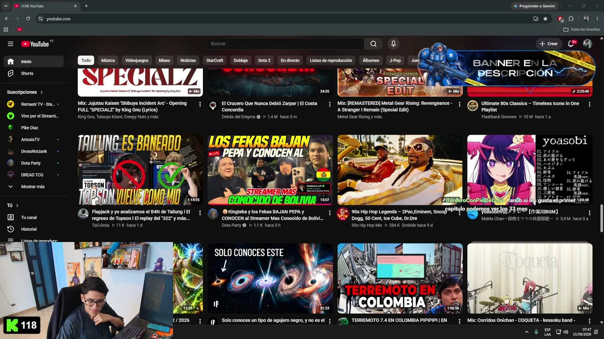Viewport: 604px width, 339px height.
Task: Play the Terremoto en Colombia thumbnail
Action: (x=400, y=278)
